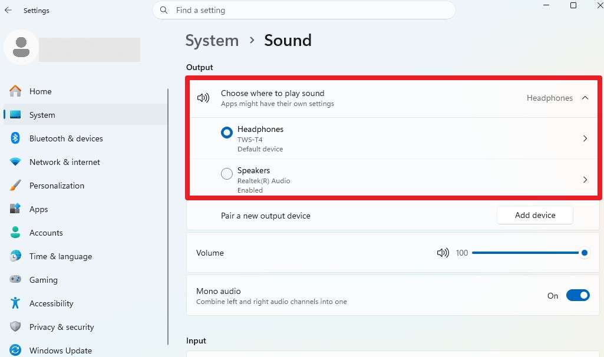Collapse the Choose where to play sound section
Screen dimensions: 604x357
(x=585, y=98)
